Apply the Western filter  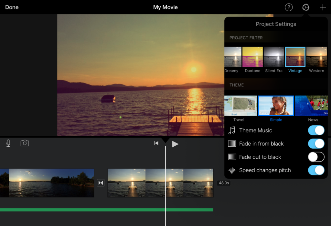316,57
